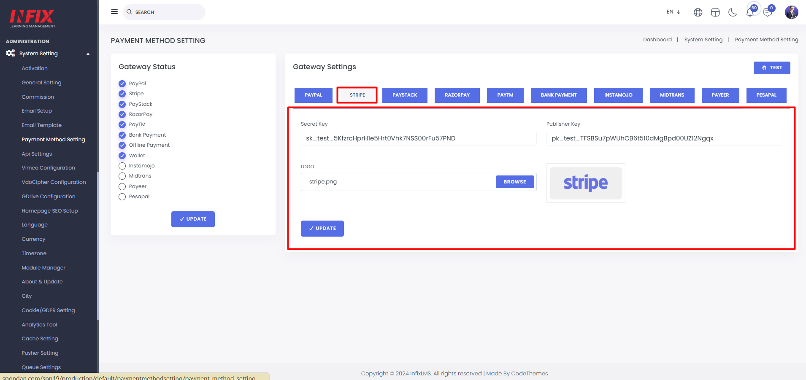Click the layout grid icon in header
This screenshot has height=380, width=806.
[x=715, y=12]
